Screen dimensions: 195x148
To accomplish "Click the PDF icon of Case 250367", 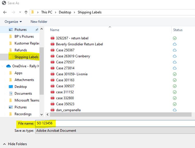I will click(x=53, y=50).
